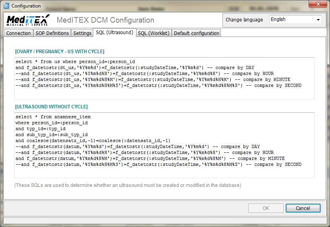The image size is (330, 227).
Task: Click the disabled OK button
Action: pos(266,208)
